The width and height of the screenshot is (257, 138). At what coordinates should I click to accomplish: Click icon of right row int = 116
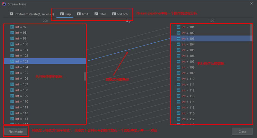point(179,113)
